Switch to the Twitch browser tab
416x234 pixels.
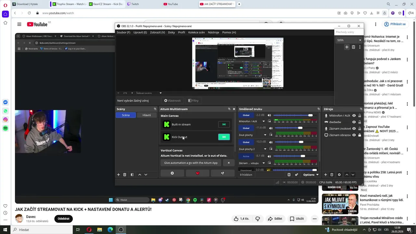click(x=133, y=4)
